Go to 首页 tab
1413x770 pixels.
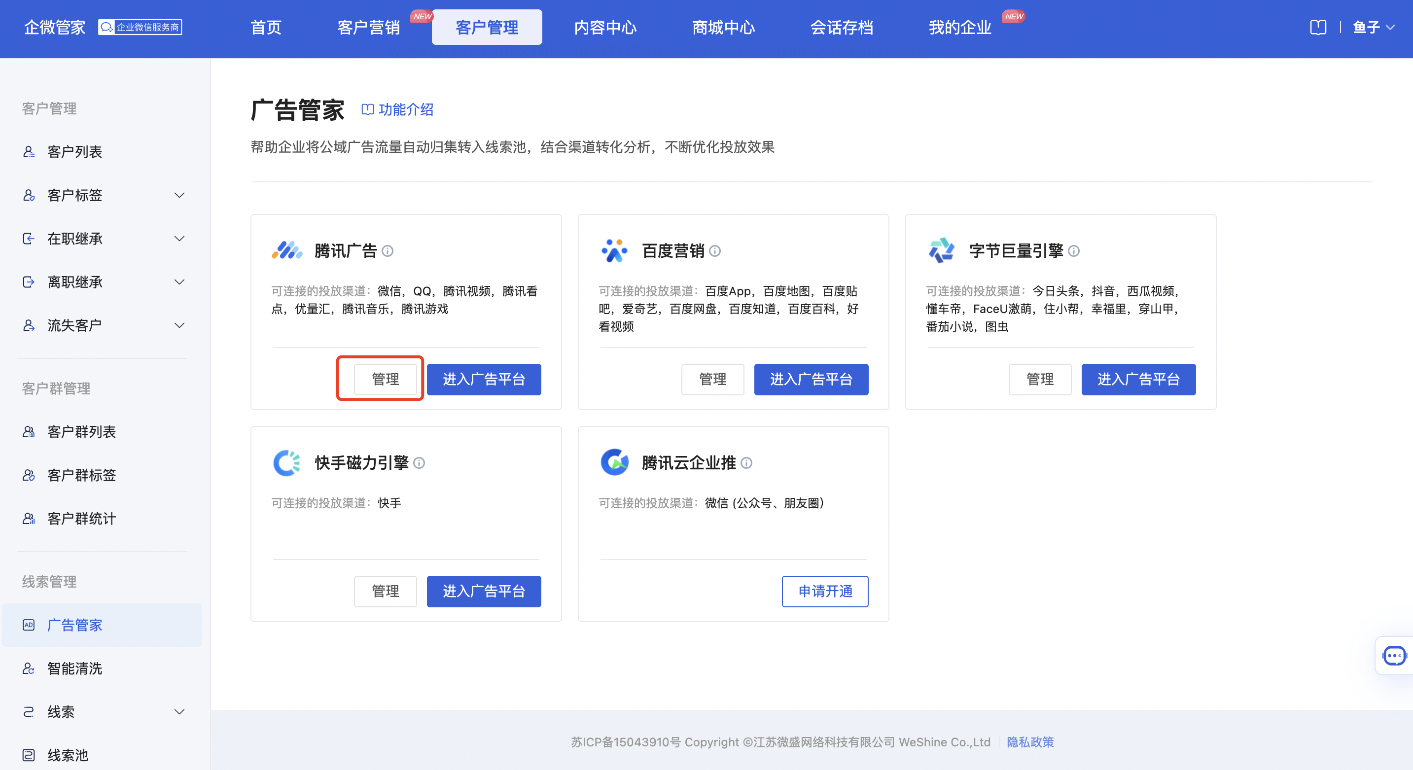click(266, 28)
